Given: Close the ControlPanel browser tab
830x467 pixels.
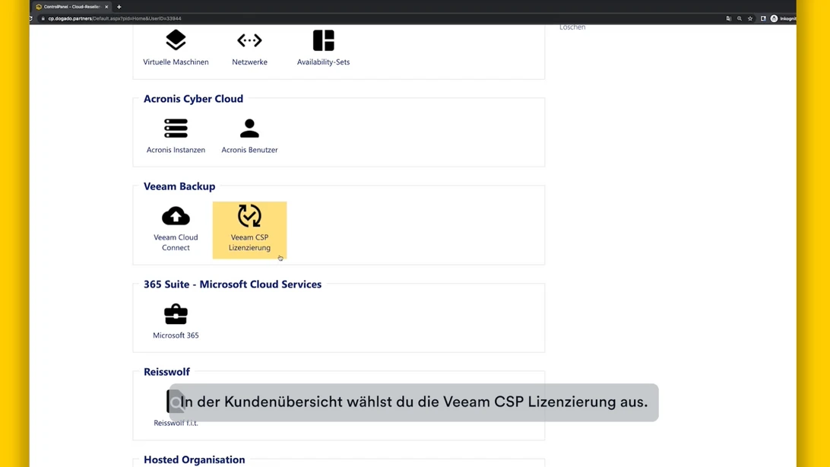Looking at the screenshot, I should click(x=106, y=7).
